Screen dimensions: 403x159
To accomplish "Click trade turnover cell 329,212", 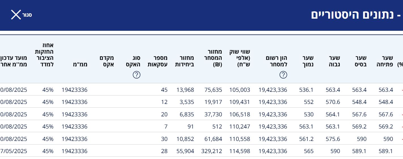I will (211, 151).
